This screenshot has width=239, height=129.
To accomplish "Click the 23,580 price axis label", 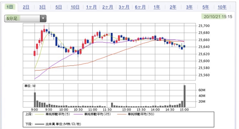I will pos(204,68).
